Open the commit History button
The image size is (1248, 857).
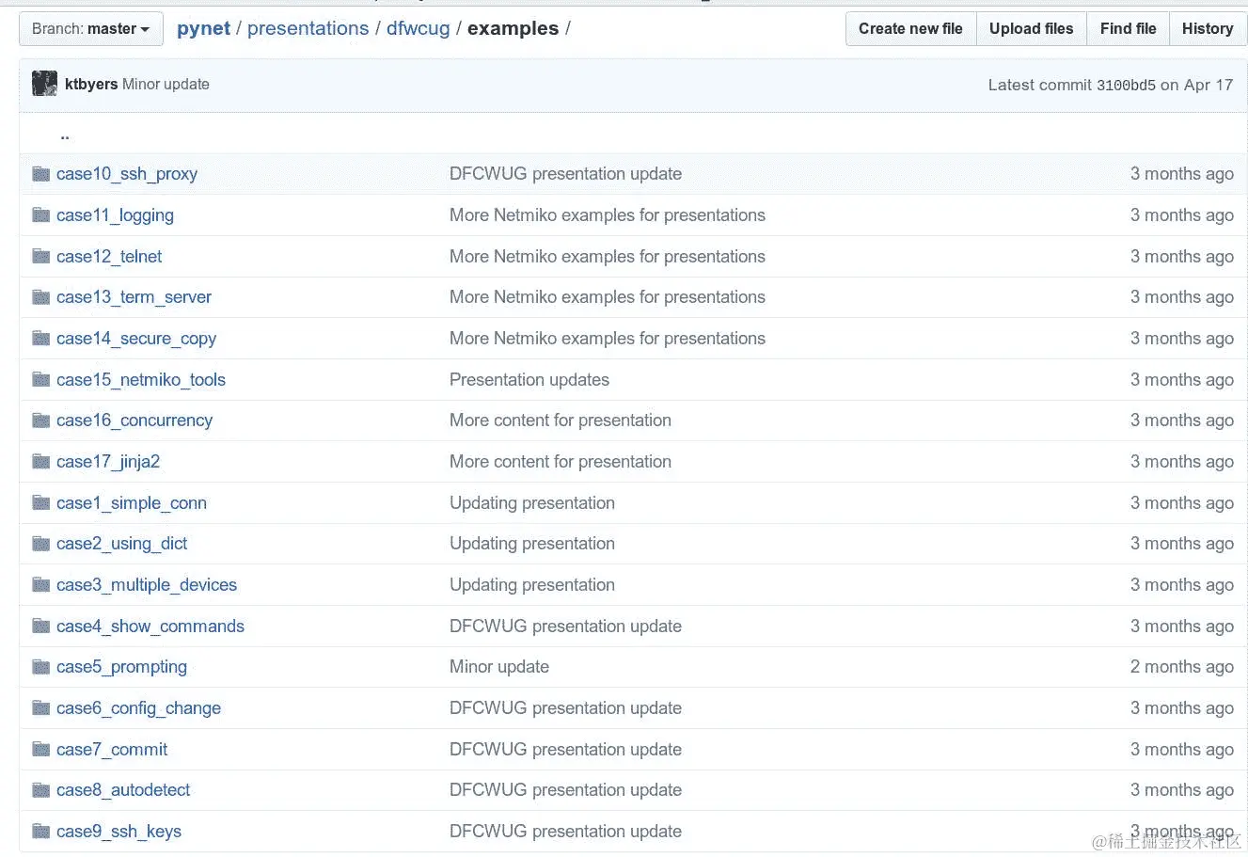(1208, 28)
